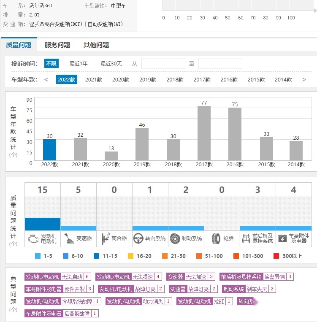Open 前后桥及悬挂系统 底盘异响 tag

[257, 277]
